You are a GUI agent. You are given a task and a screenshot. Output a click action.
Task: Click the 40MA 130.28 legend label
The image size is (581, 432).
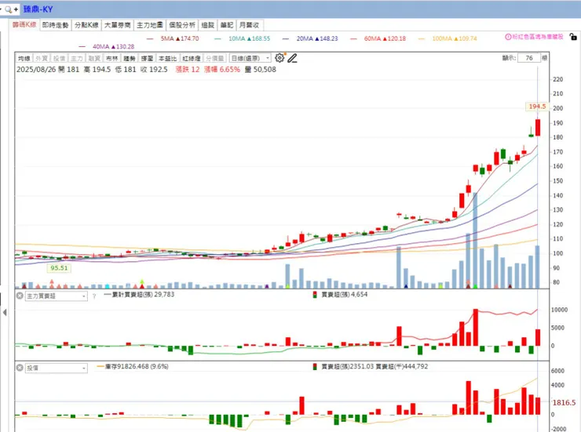[113, 46]
